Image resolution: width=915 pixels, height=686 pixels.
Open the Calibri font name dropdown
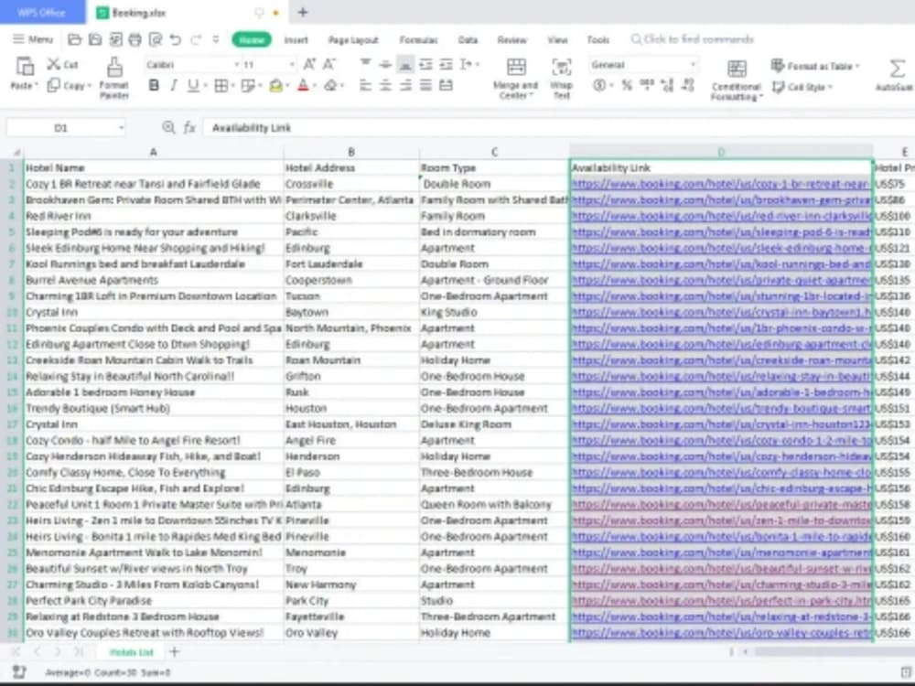pyautogui.click(x=236, y=64)
